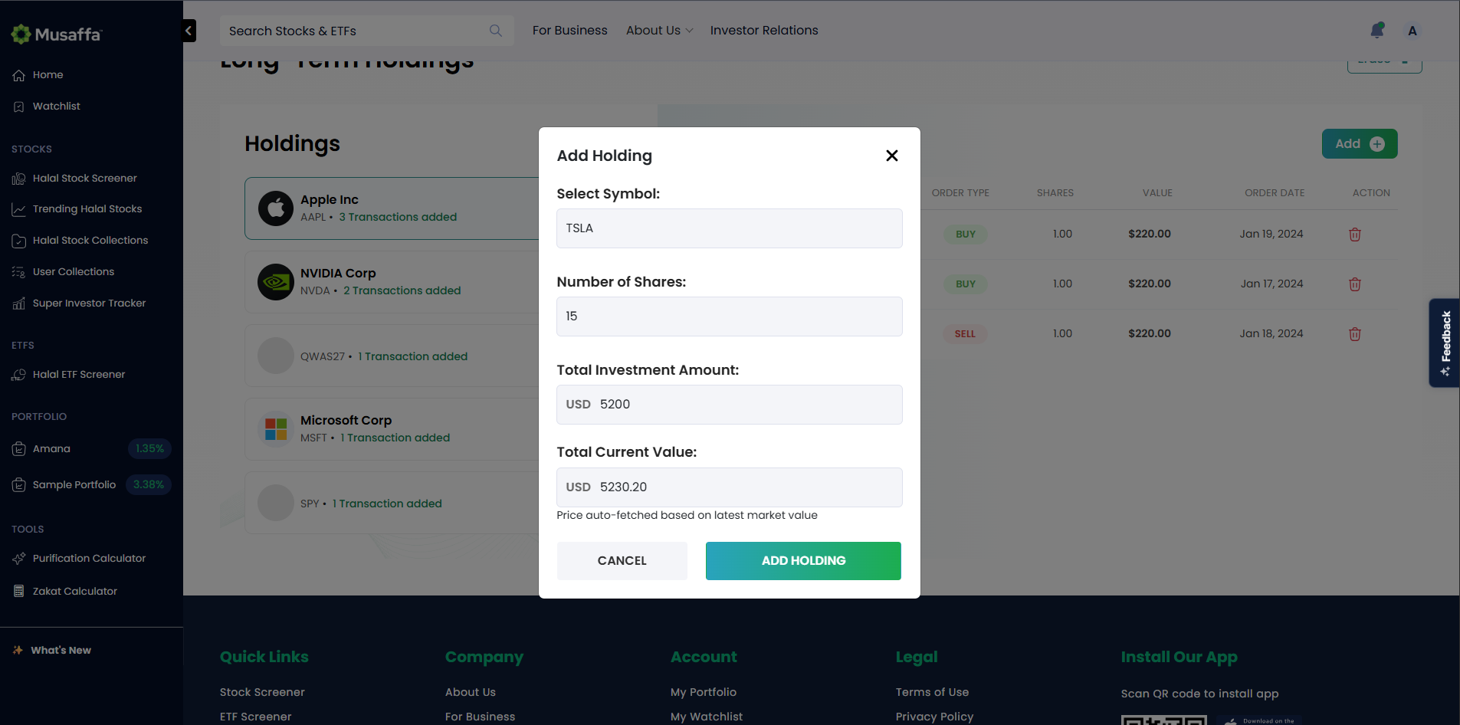Open the Feedback side tab

(x=1445, y=343)
